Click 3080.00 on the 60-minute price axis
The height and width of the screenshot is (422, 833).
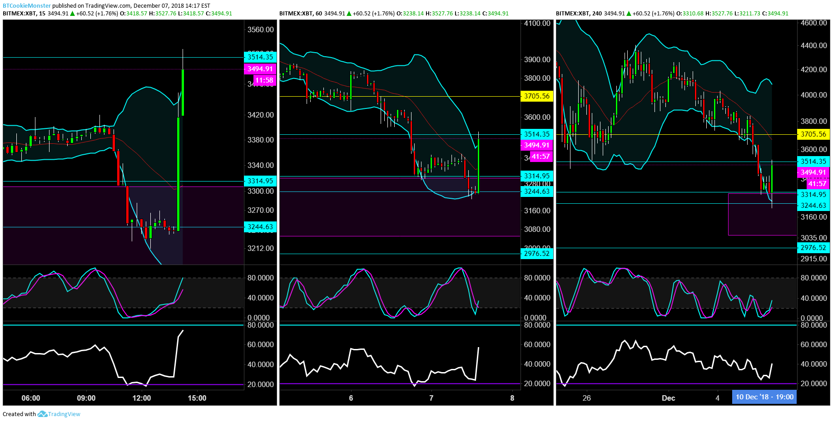pos(537,229)
